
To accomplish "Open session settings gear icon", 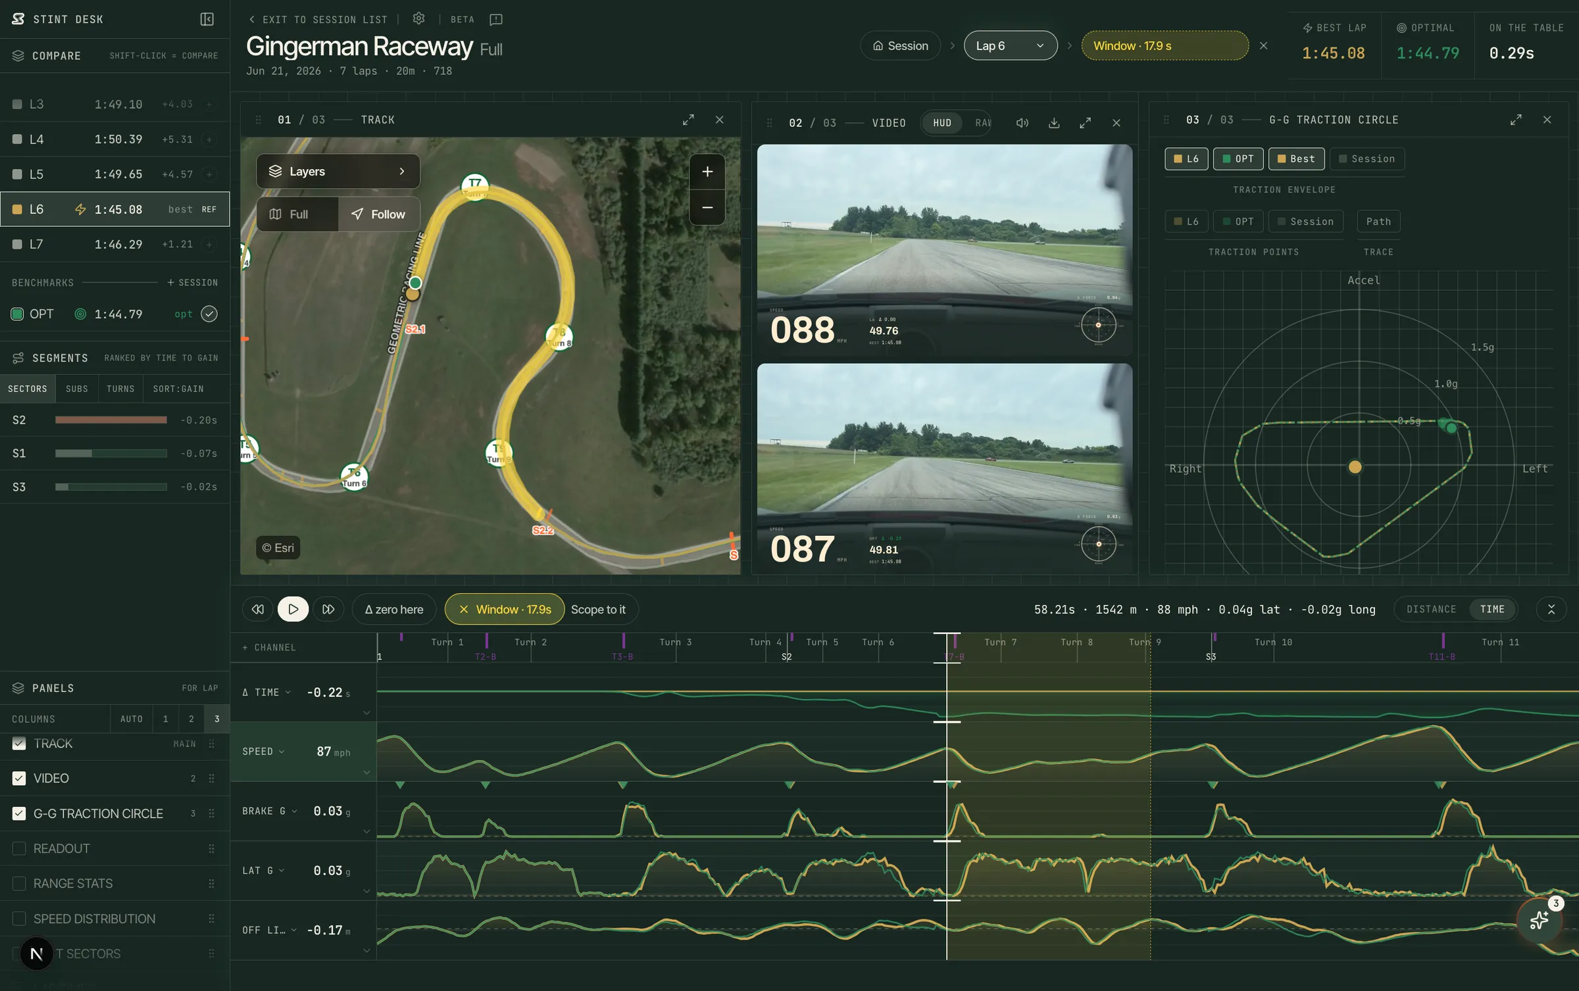I will coord(418,18).
